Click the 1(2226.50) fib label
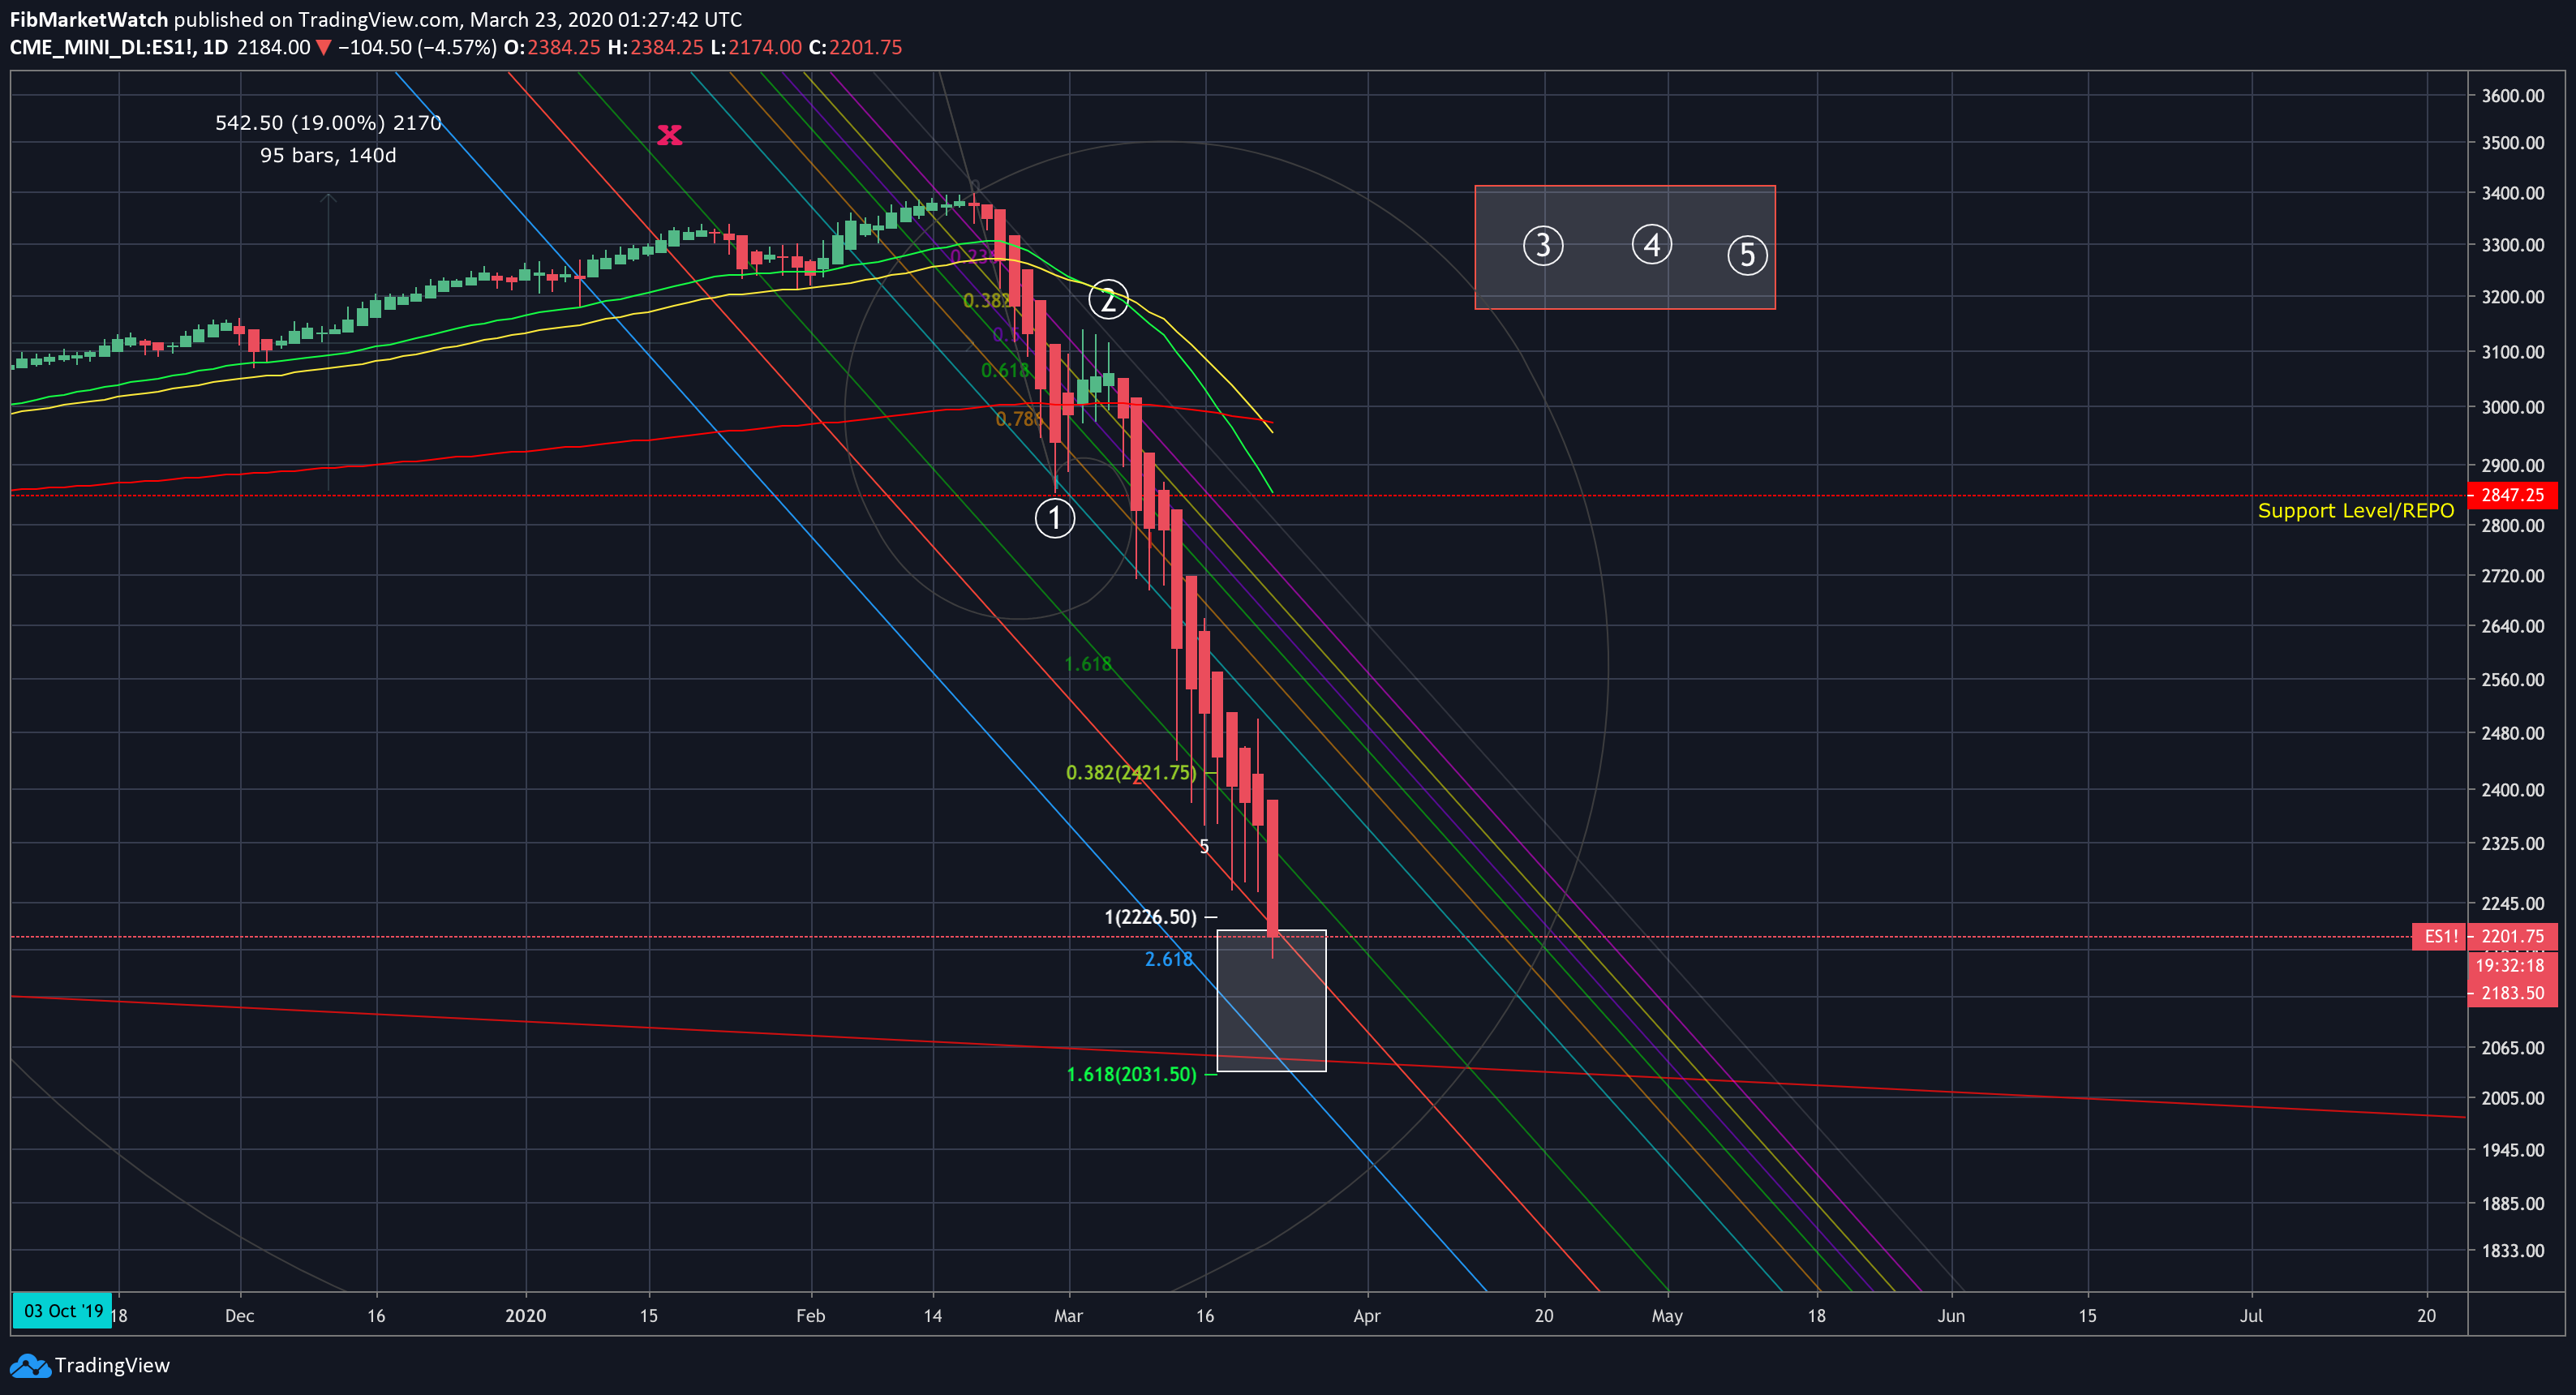The height and width of the screenshot is (1395, 2576). (x=1150, y=917)
